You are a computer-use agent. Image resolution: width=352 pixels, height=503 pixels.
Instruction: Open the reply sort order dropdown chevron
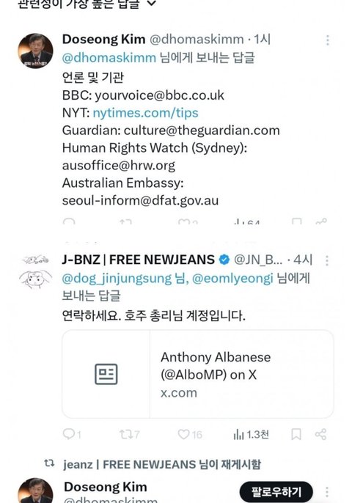coord(152,3)
